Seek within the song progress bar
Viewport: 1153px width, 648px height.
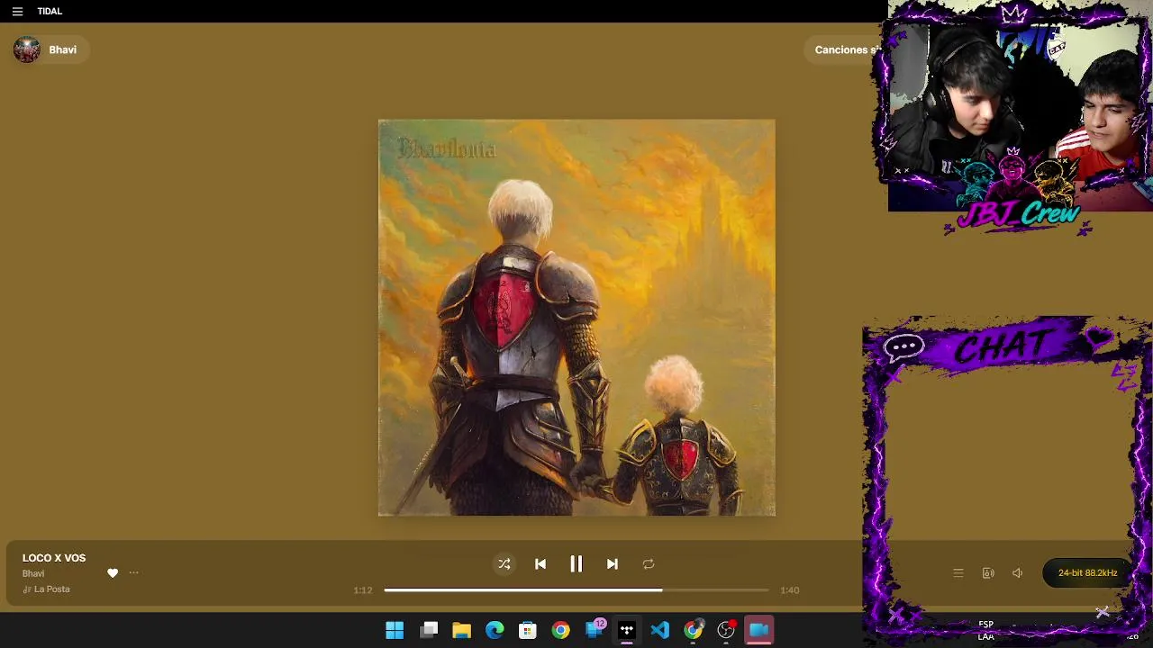[576, 590]
